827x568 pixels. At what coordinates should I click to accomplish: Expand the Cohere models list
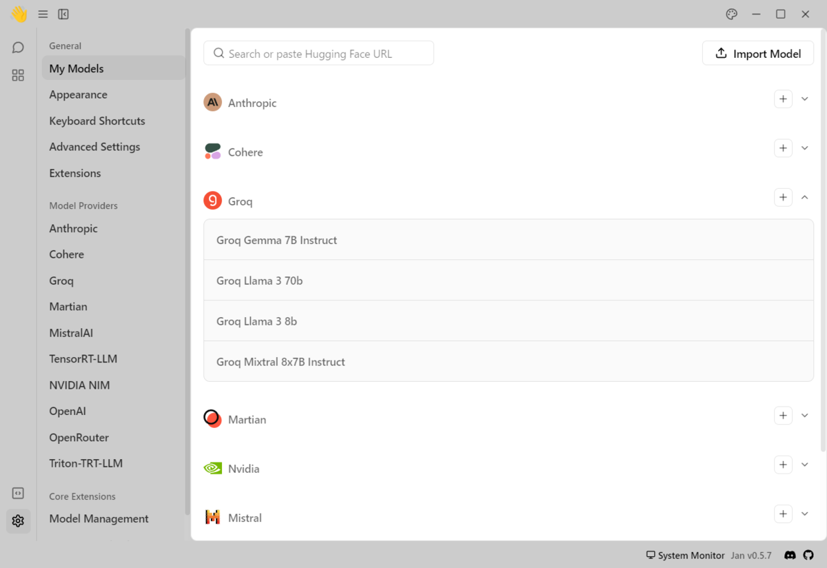coord(804,148)
